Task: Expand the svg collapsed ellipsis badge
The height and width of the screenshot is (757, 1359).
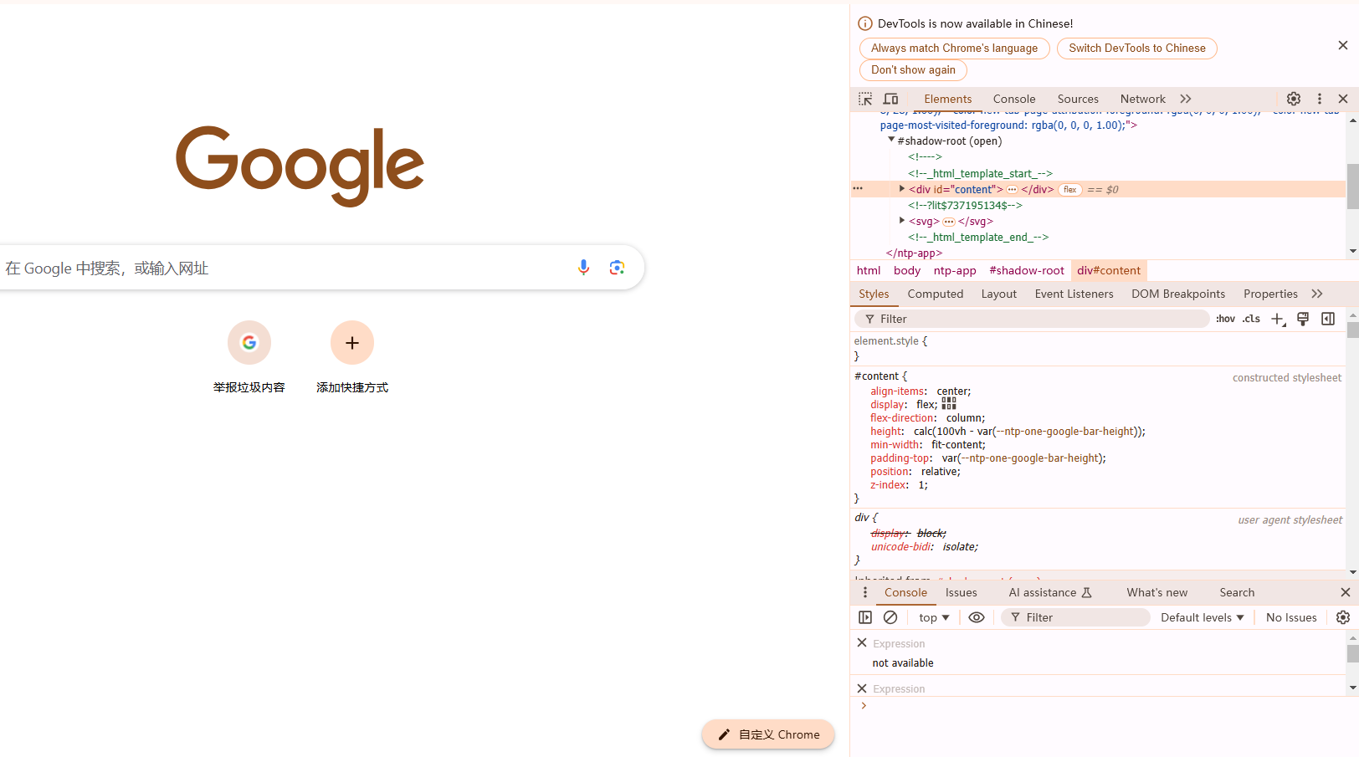Action: 949,222
